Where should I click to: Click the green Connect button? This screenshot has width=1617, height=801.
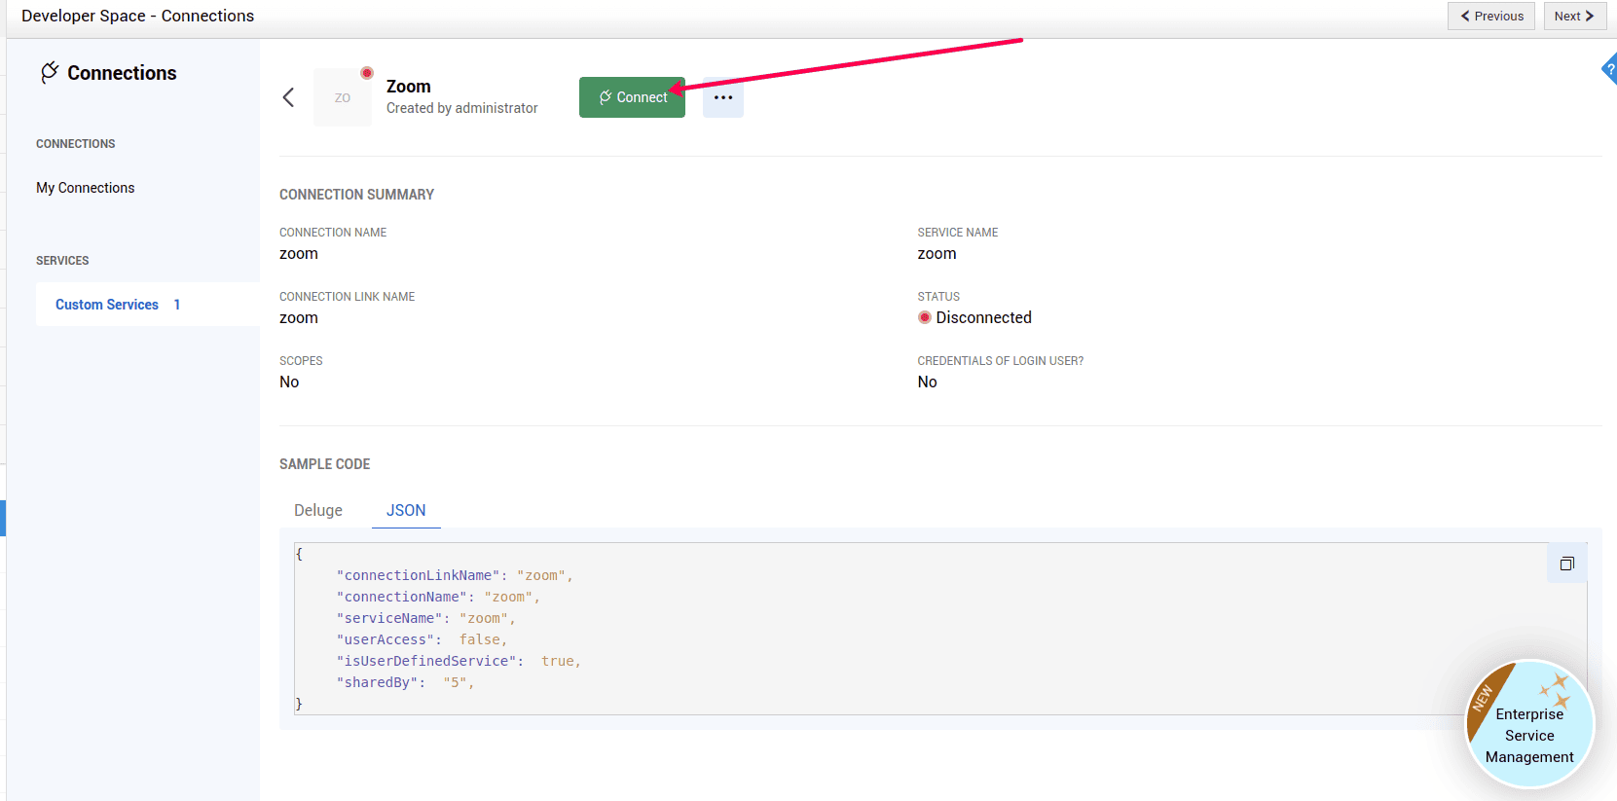tap(632, 97)
